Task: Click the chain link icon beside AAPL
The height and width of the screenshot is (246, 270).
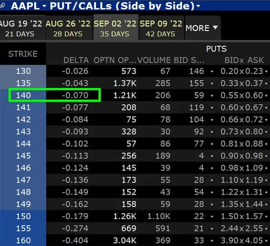Action: click(x=3, y=6)
